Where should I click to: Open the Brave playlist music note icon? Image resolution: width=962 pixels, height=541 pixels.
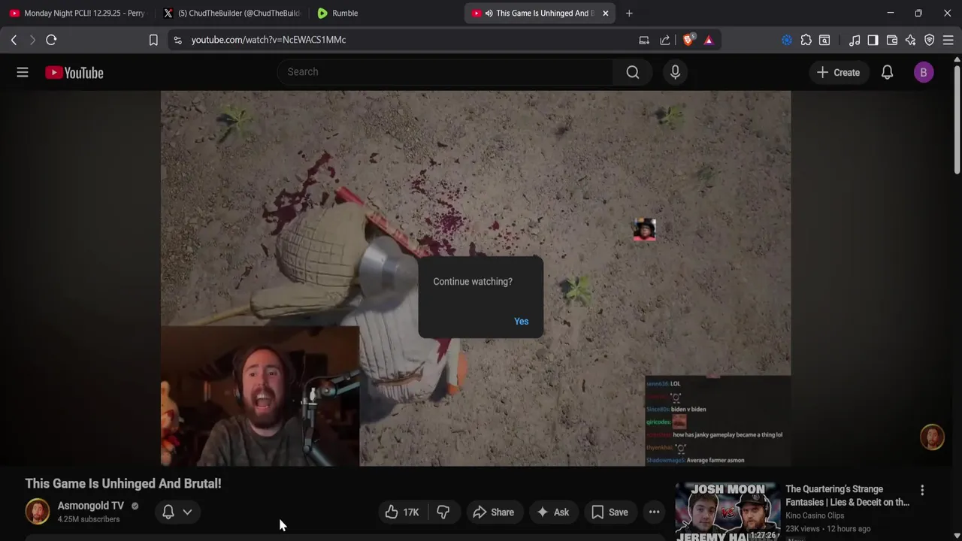pyautogui.click(x=855, y=40)
